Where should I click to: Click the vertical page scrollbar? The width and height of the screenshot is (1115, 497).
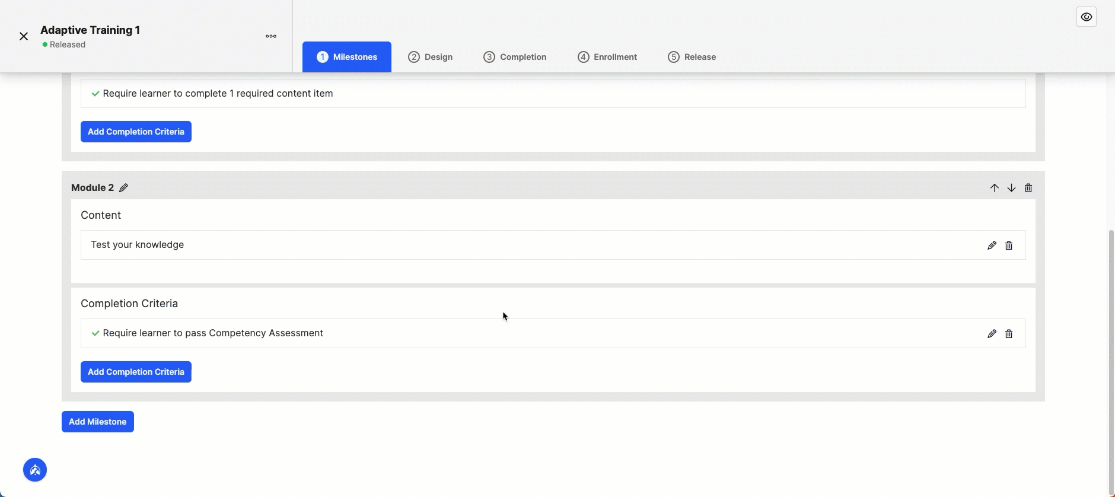click(1111, 362)
